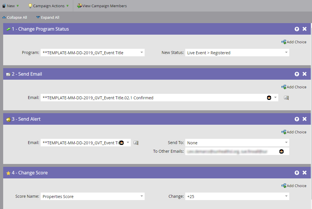
Task: Click the Expand All link
Action: (48, 17)
